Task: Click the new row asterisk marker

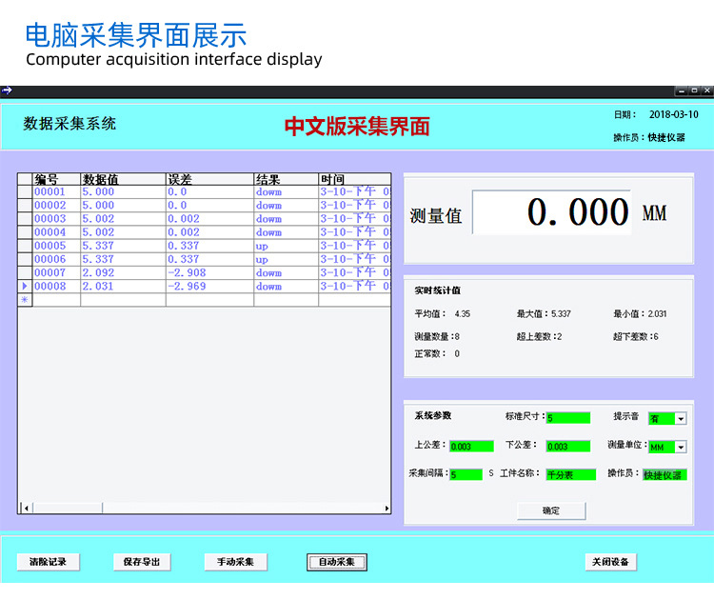Action: coord(25,300)
